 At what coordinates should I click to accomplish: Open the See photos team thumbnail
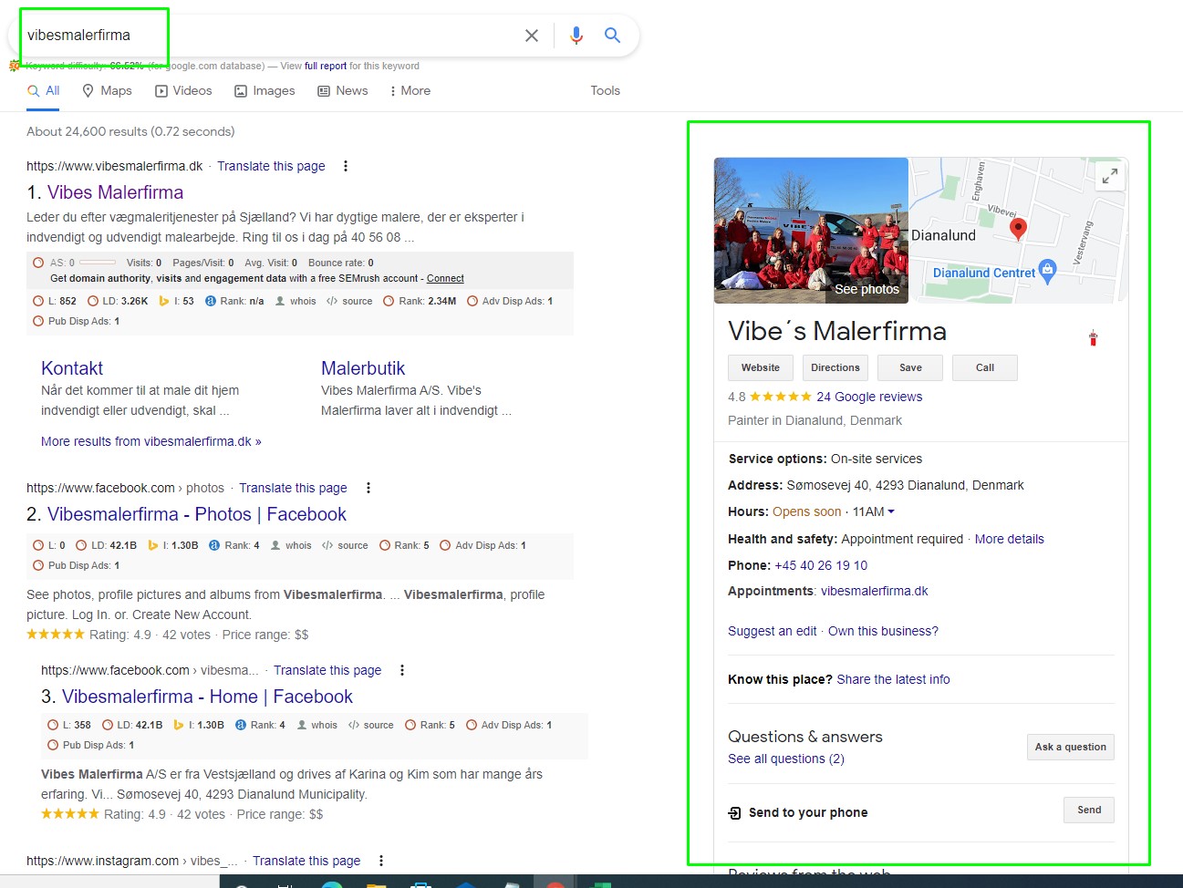pos(811,231)
